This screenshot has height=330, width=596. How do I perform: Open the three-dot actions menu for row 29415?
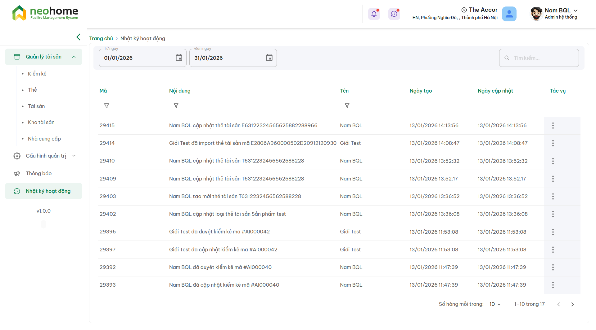[553, 126]
